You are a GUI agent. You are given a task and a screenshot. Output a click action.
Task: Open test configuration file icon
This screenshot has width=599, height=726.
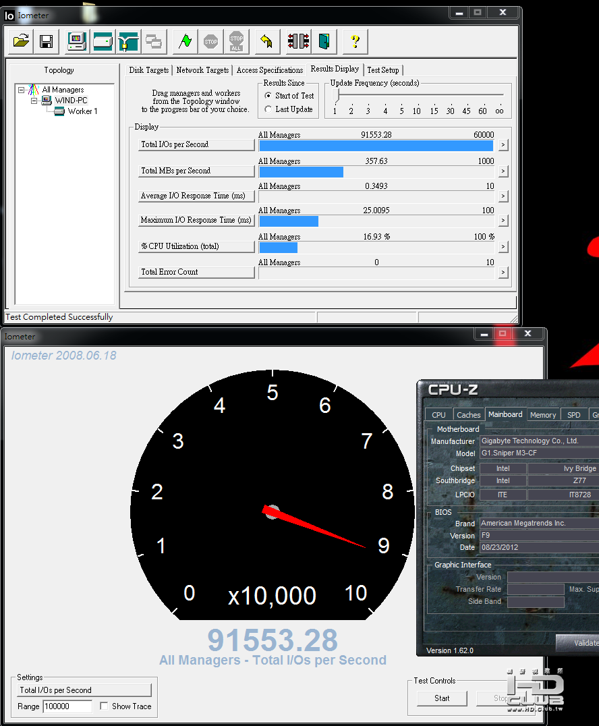(x=21, y=42)
